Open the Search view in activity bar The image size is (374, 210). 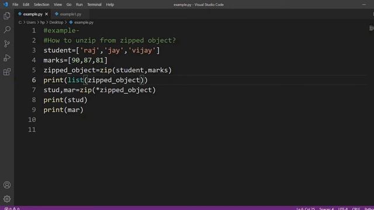[x=7, y=30]
